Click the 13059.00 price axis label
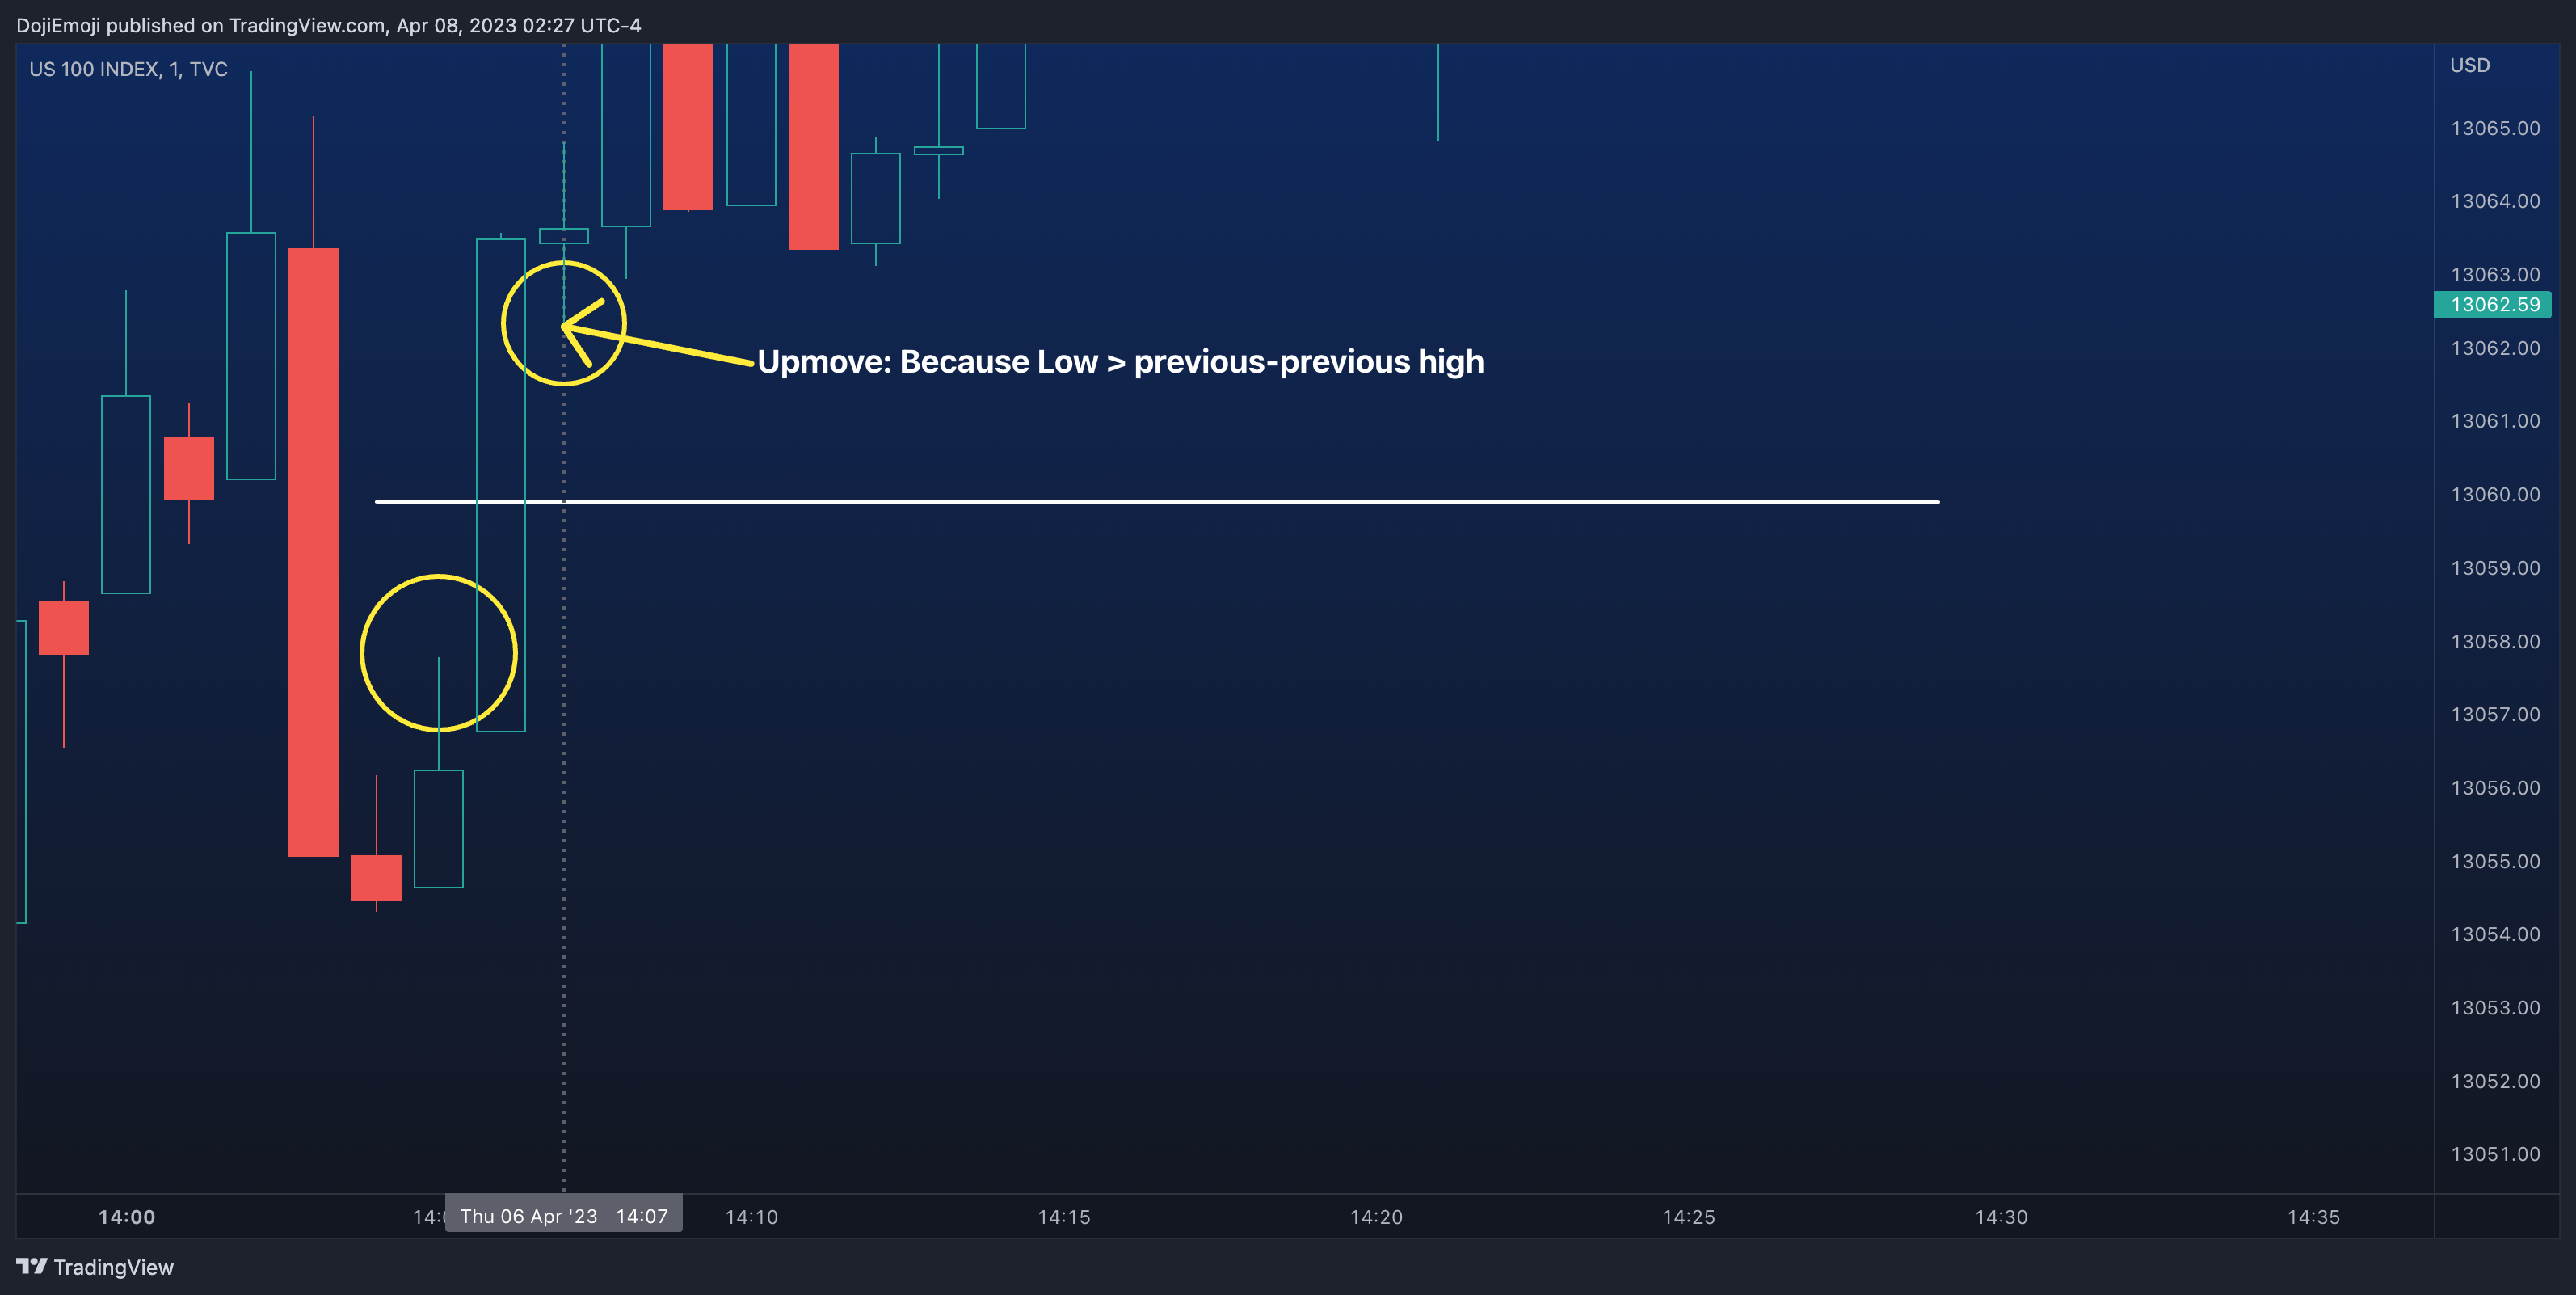The width and height of the screenshot is (2576, 1295). (2495, 568)
